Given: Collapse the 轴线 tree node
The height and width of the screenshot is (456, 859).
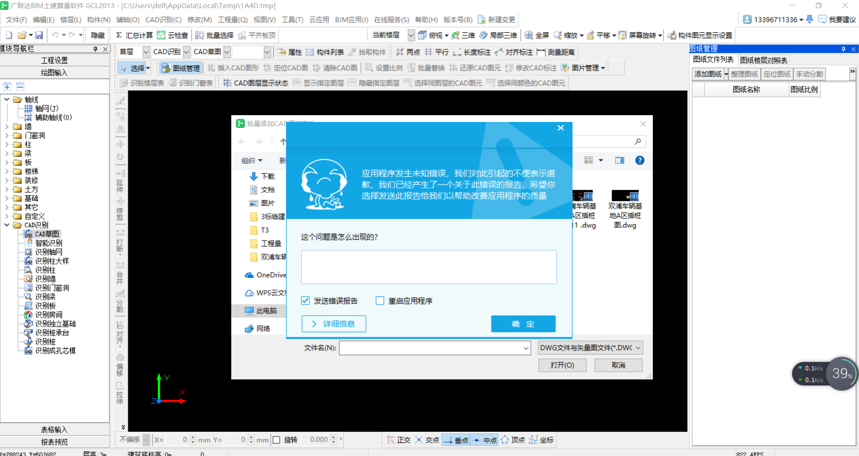Looking at the screenshot, I should [7, 100].
